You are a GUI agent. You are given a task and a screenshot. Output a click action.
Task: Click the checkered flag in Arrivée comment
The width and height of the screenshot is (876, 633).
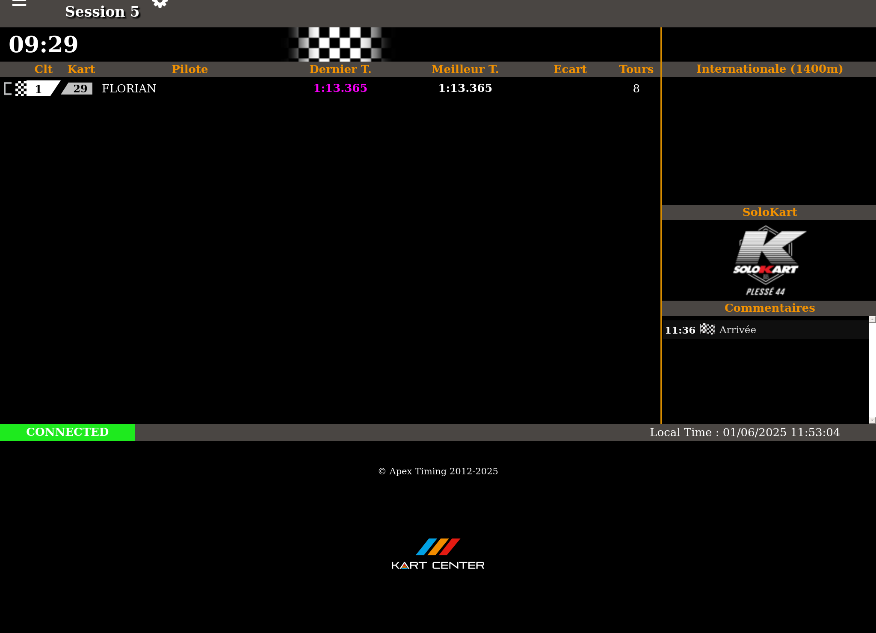707,329
